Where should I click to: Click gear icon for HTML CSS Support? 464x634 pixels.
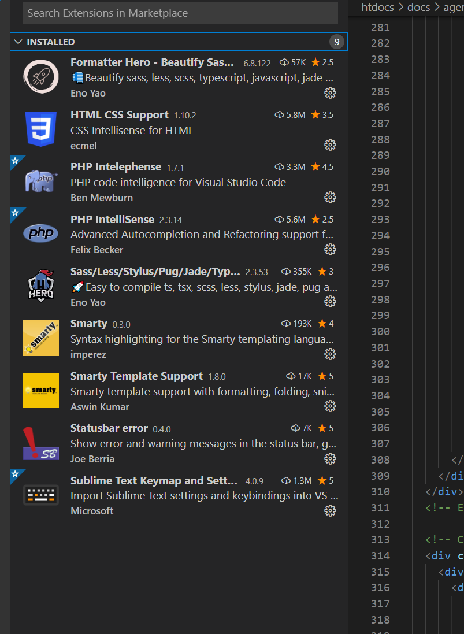click(330, 145)
